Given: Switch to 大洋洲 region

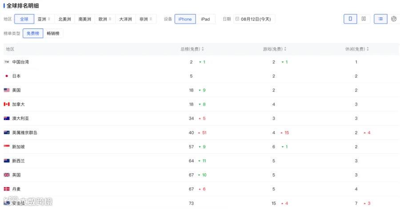Looking at the screenshot, I should 125,19.
